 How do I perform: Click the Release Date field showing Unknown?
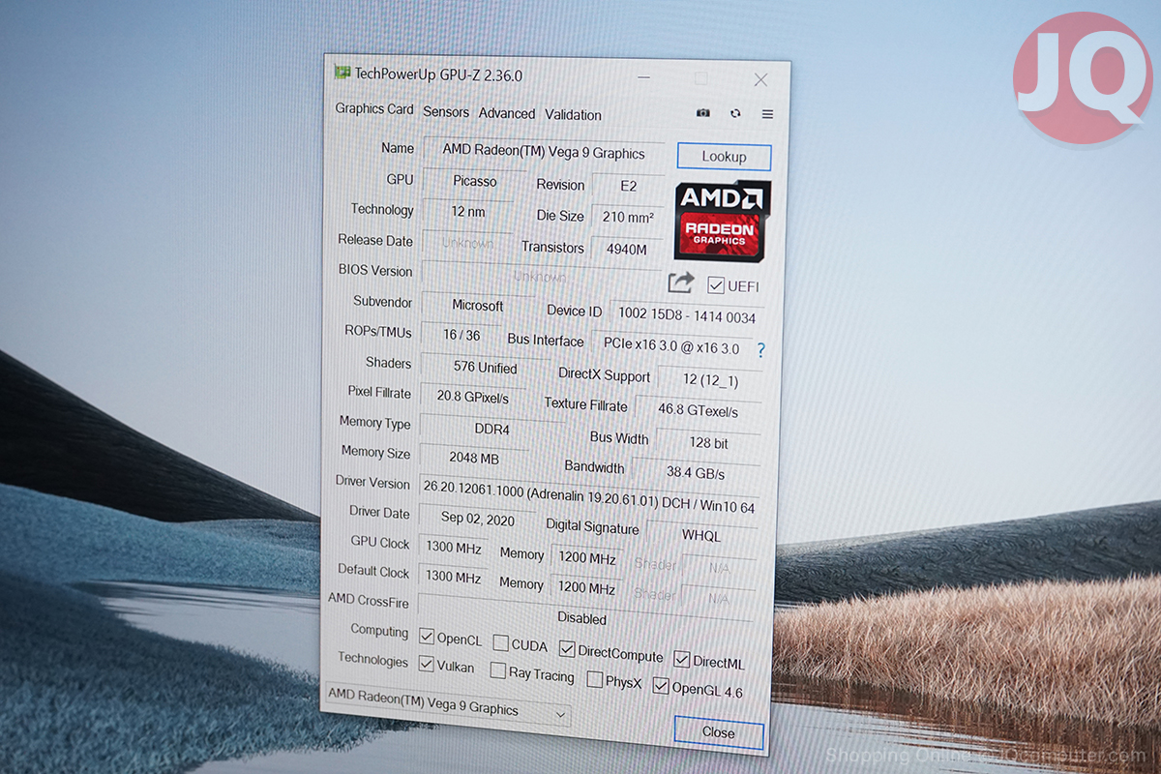pos(467,243)
